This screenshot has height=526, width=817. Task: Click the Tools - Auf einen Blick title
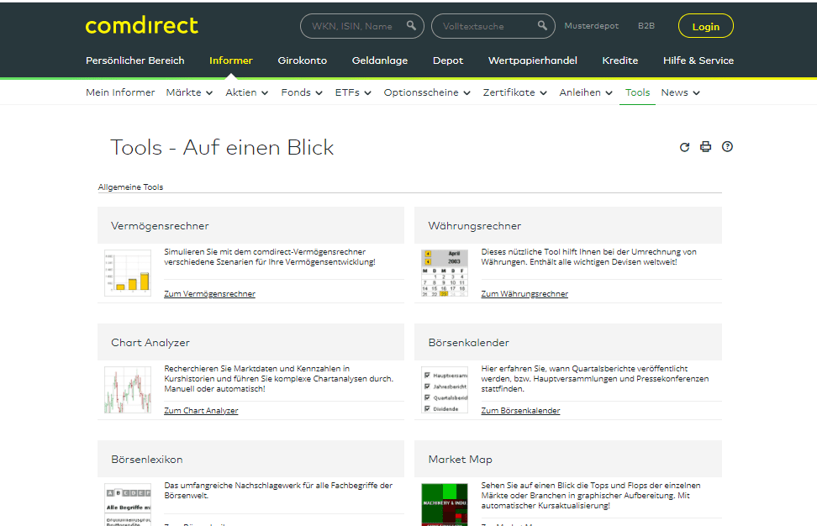coord(222,147)
